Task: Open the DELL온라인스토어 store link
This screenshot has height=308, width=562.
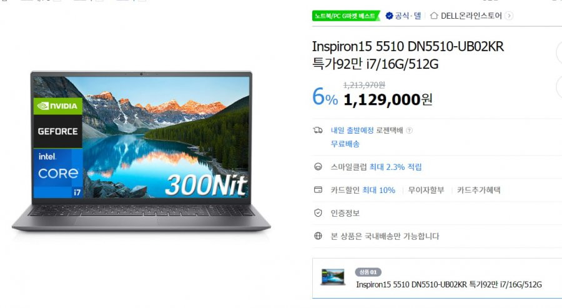Action: click(471, 16)
